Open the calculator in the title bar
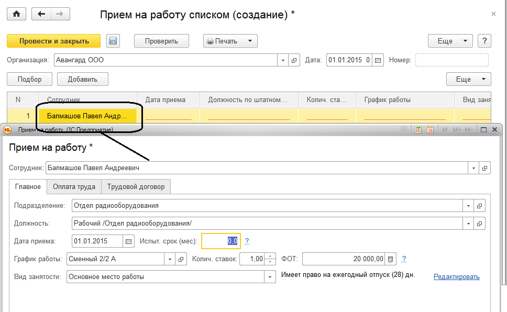This screenshot has width=507, height=312. click(418, 130)
